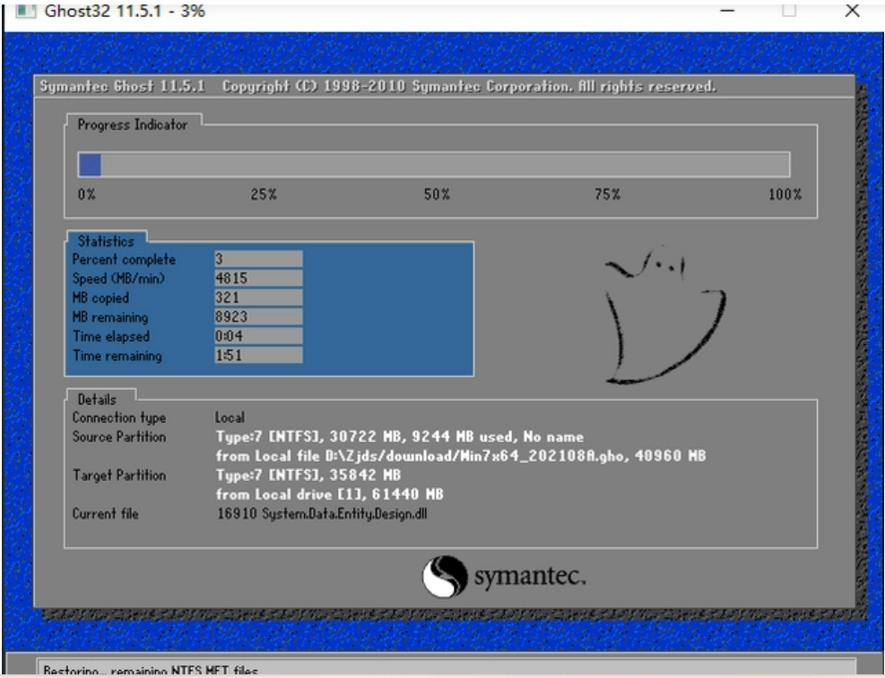
Task: Click the Restoring status bar message
Action: pos(150,671)
